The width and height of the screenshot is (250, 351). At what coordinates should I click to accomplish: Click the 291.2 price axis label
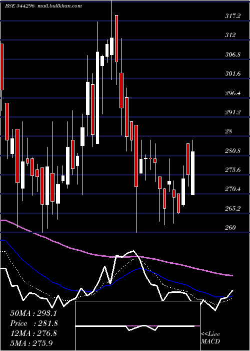pos(232,112)
